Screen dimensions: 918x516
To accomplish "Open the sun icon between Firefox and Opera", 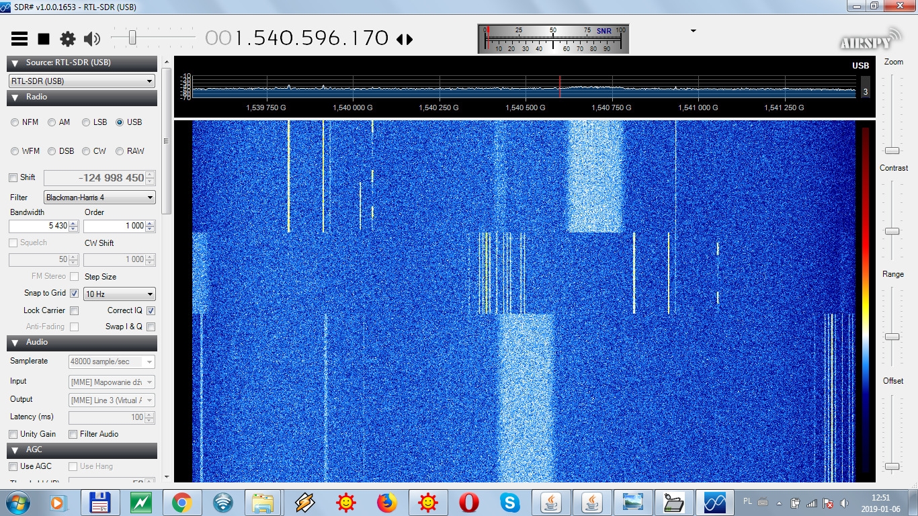I will [x=427, y=502].
